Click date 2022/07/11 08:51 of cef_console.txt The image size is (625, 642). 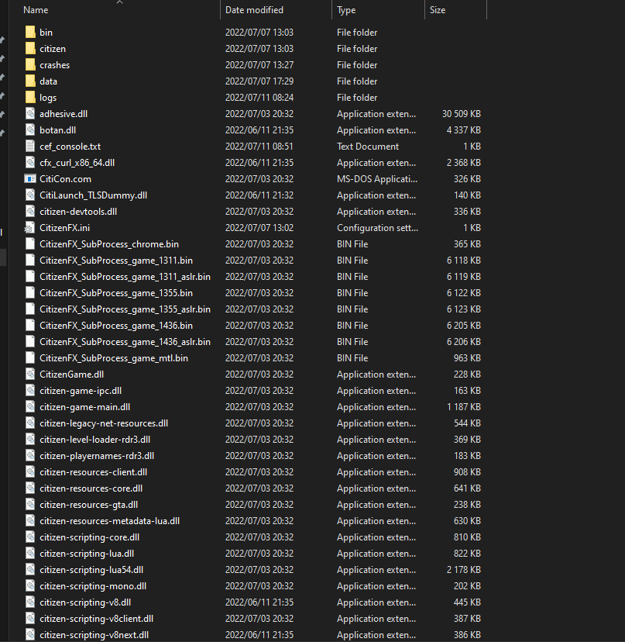click(259, 147)
